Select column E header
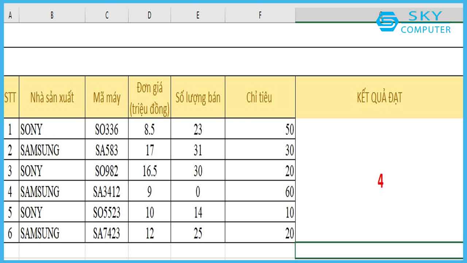 tap(198, 15)
